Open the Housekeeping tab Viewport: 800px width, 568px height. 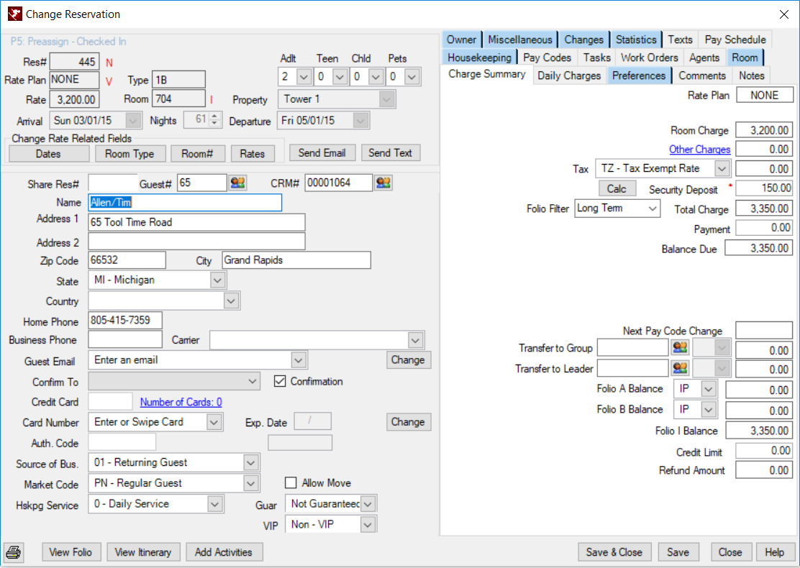pyautogui.click(x=479, y=57)
